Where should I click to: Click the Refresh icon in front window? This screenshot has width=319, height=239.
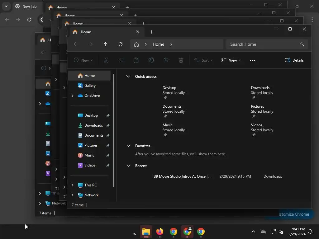121,44
